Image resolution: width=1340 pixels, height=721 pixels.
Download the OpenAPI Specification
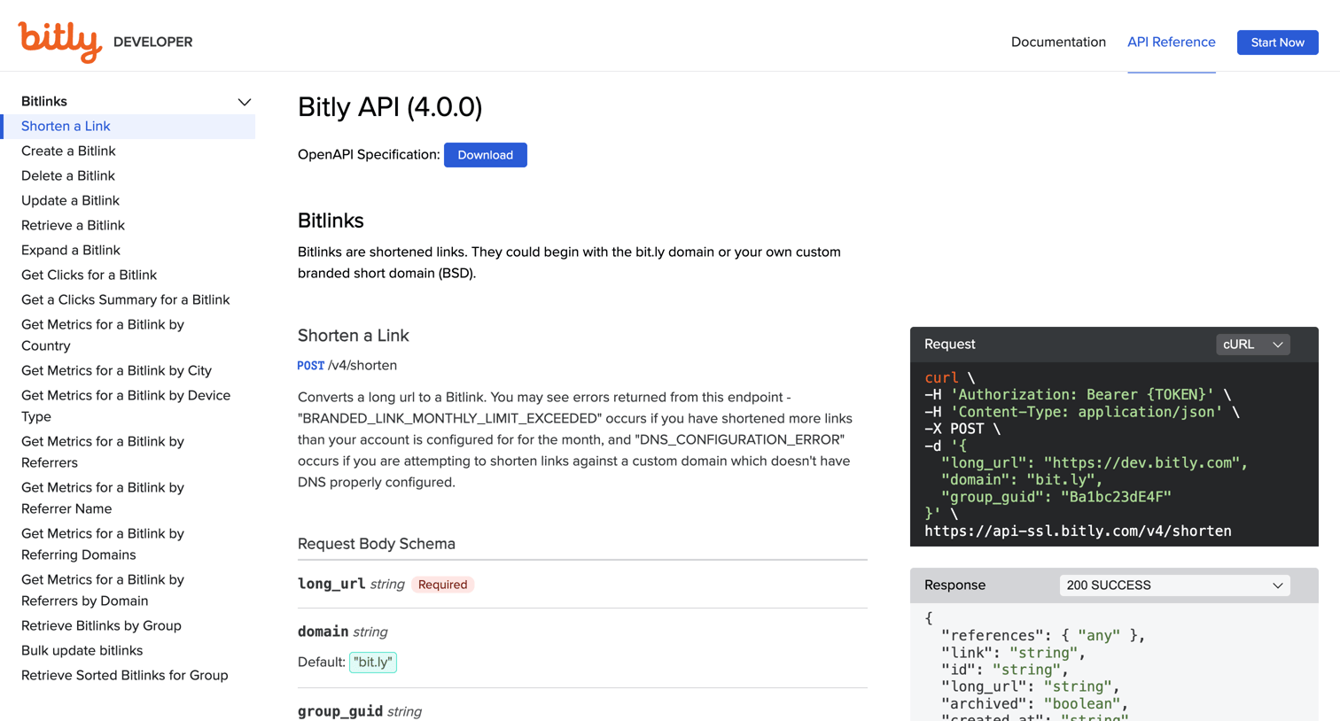pos(485,155)
